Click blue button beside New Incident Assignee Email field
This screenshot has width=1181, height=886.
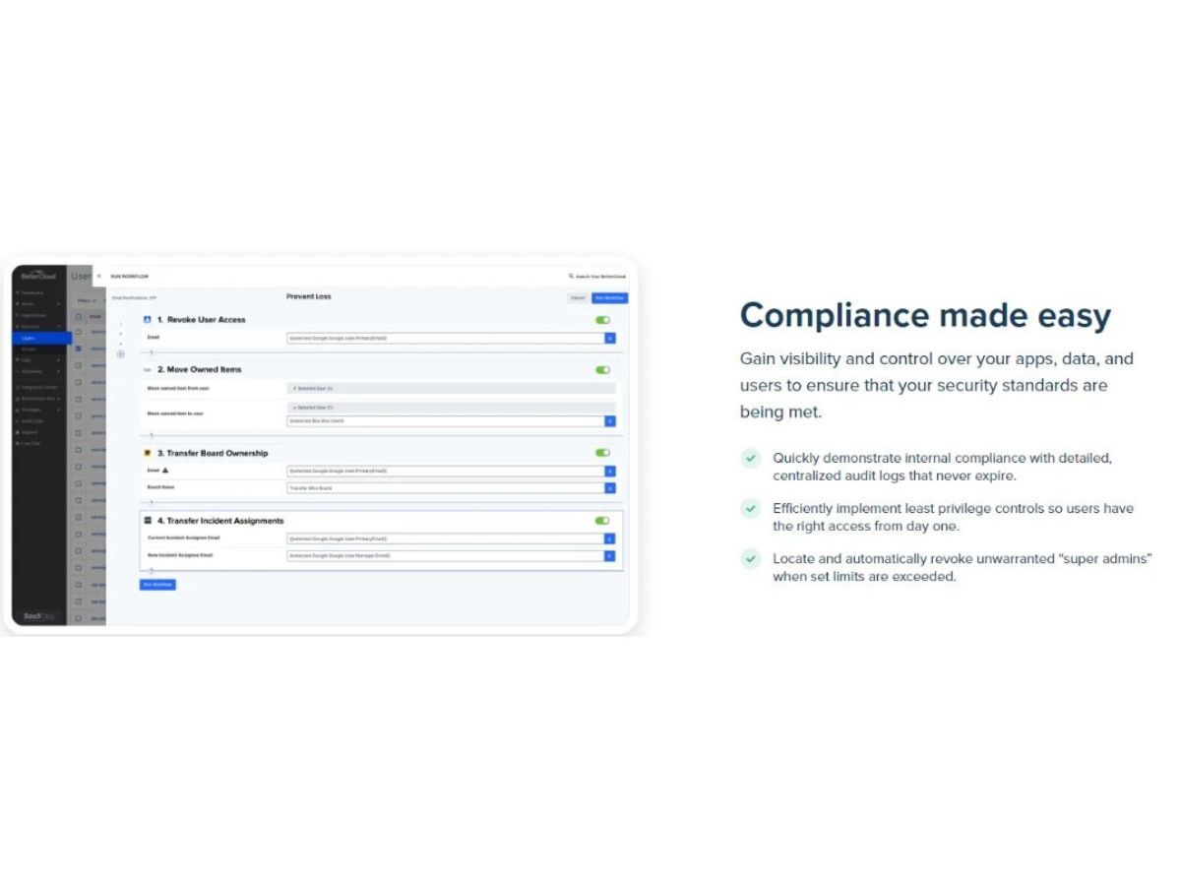tap(610, 555)
